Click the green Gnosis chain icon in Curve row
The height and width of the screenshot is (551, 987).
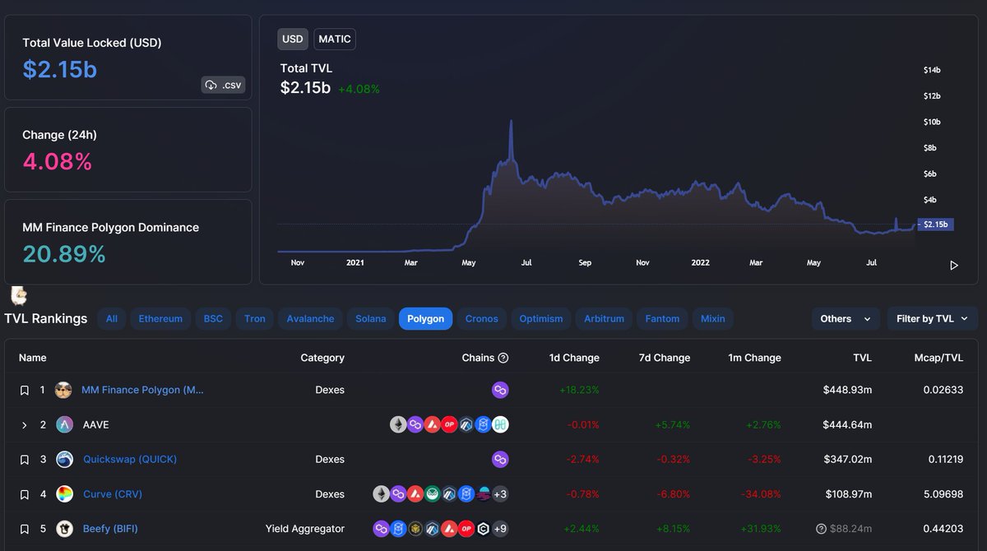pos(432,494)
